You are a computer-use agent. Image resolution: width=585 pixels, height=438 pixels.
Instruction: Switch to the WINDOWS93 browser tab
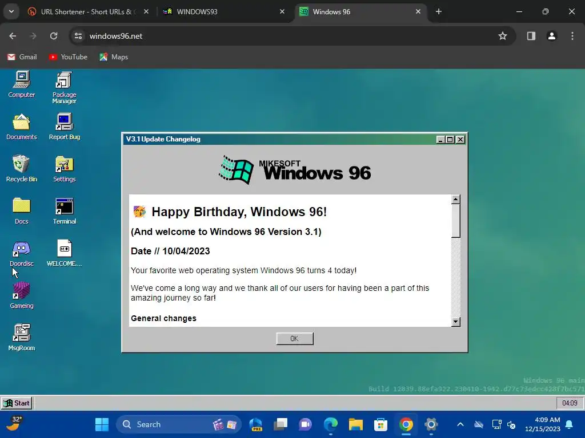coord(224,11)
